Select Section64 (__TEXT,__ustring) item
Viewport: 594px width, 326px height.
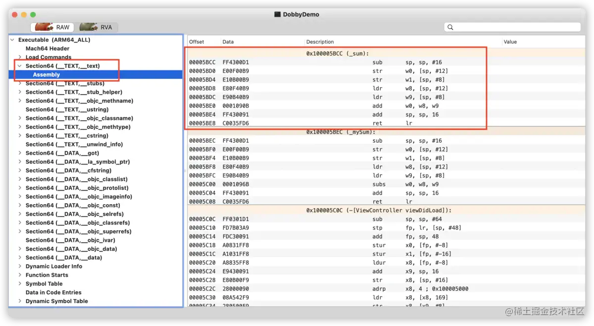point(67,109)
